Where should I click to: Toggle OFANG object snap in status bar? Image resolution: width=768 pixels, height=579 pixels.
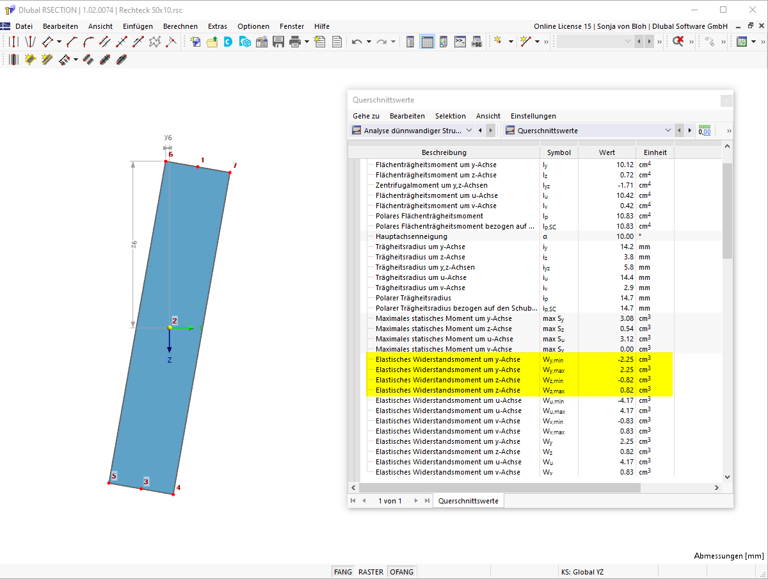coord(401,572)
